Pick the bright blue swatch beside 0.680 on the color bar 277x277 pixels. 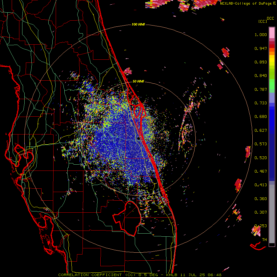(x=272, y=118)
